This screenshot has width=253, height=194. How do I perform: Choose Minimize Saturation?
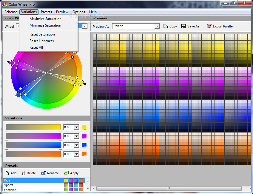click(x=45, y=25)
